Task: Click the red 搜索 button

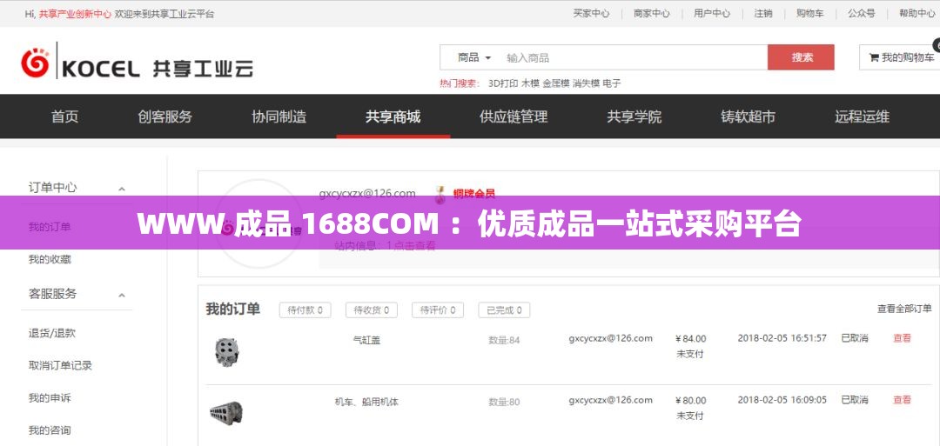Action: pos(801,57)
